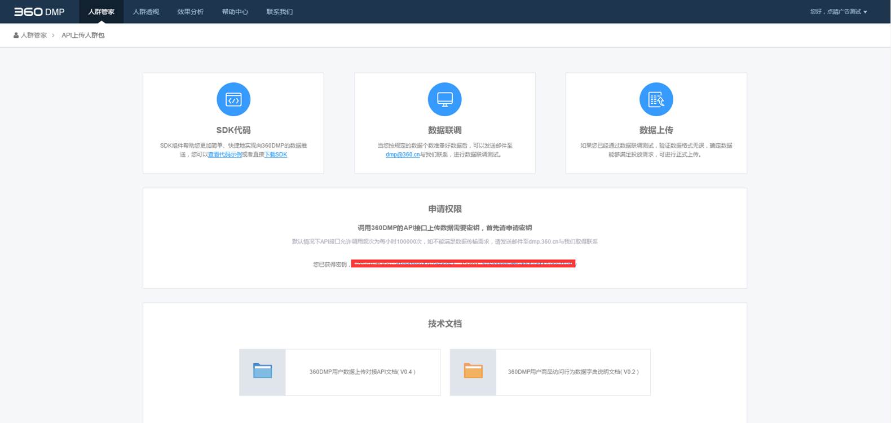891x423 pixels.
Task: Click the blue folder icon
Action: 263,371
